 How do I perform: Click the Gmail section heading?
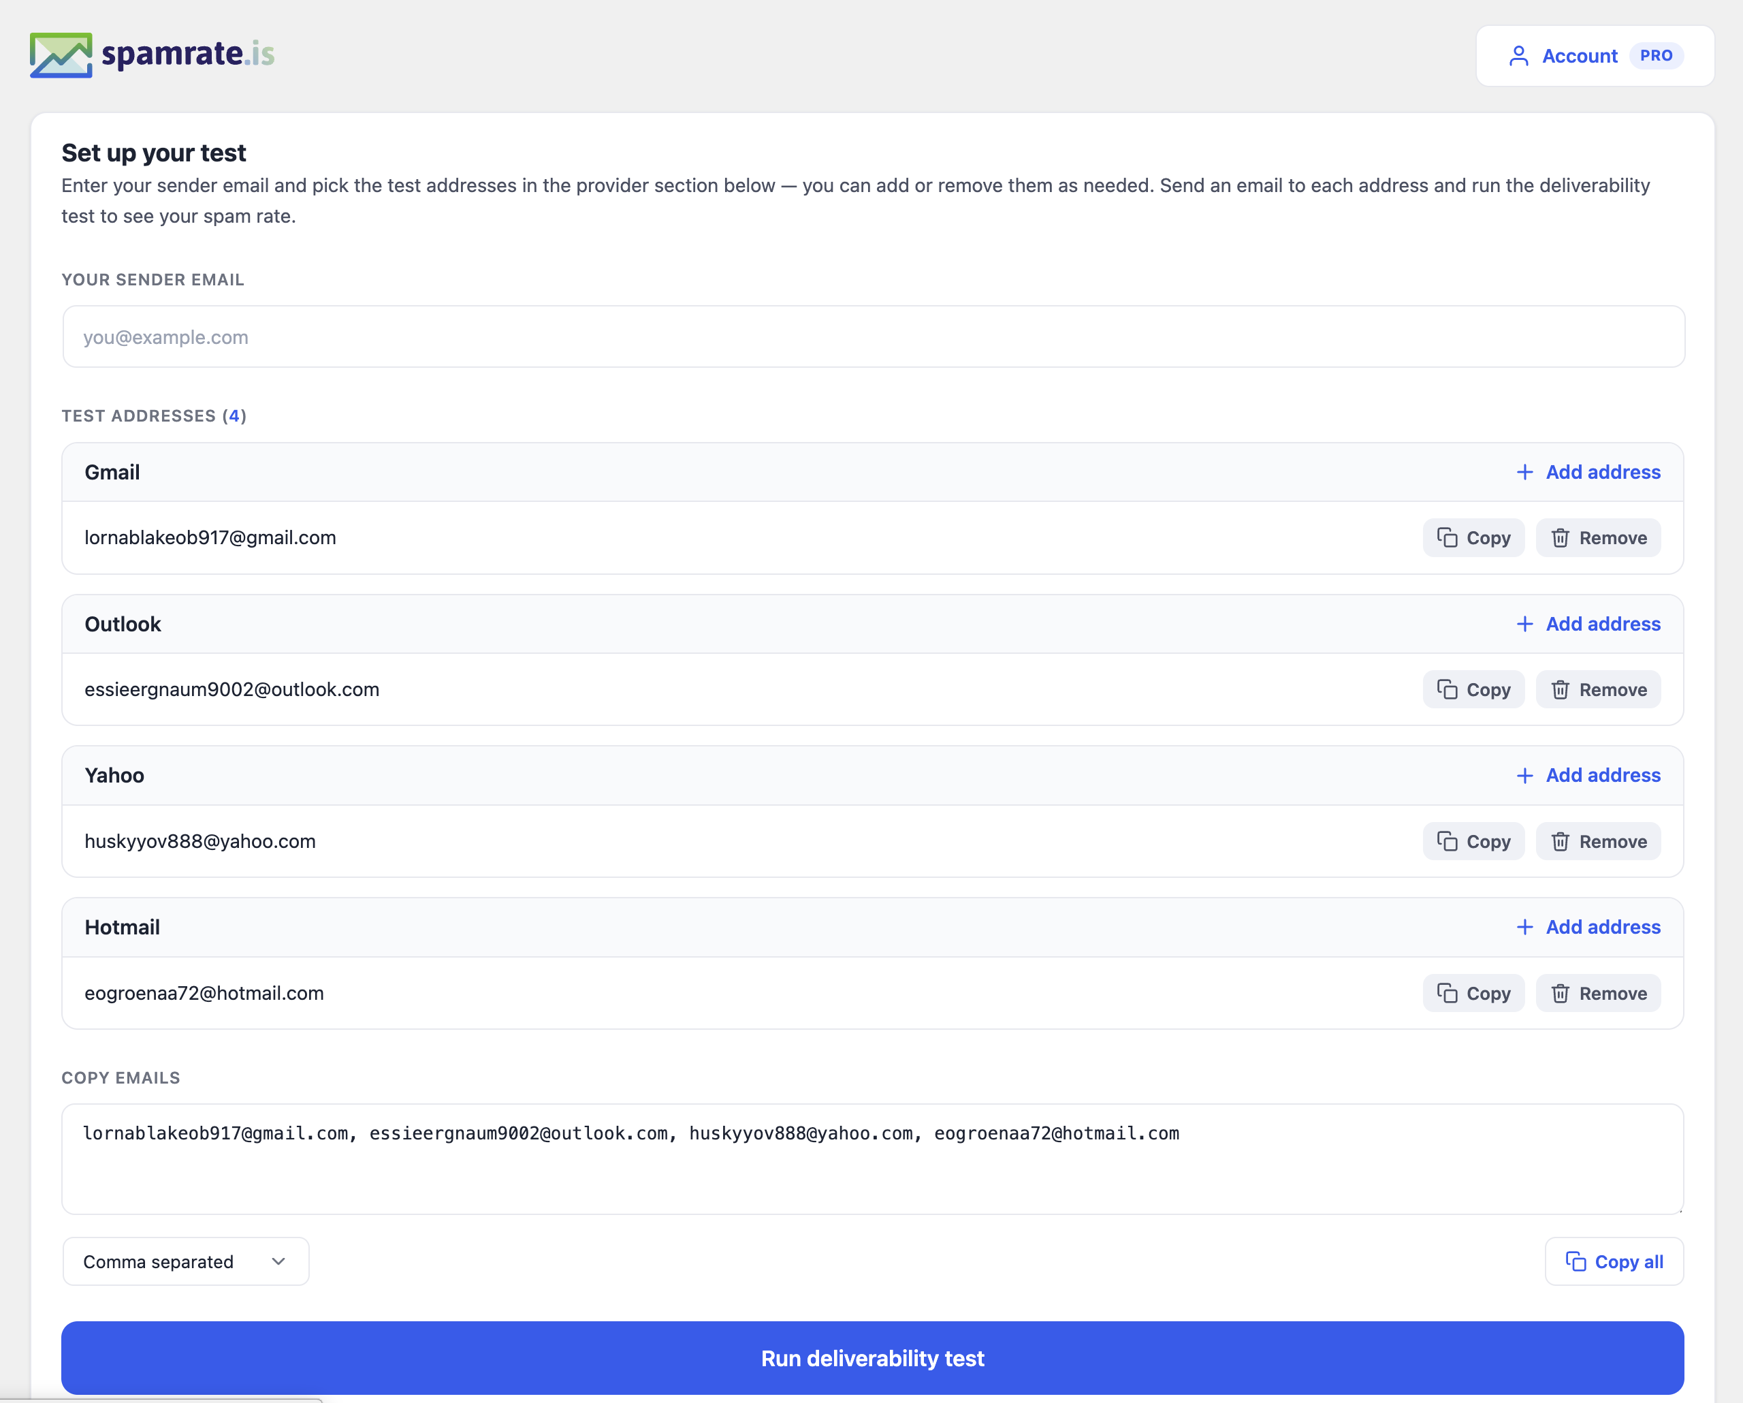[112, 472]
